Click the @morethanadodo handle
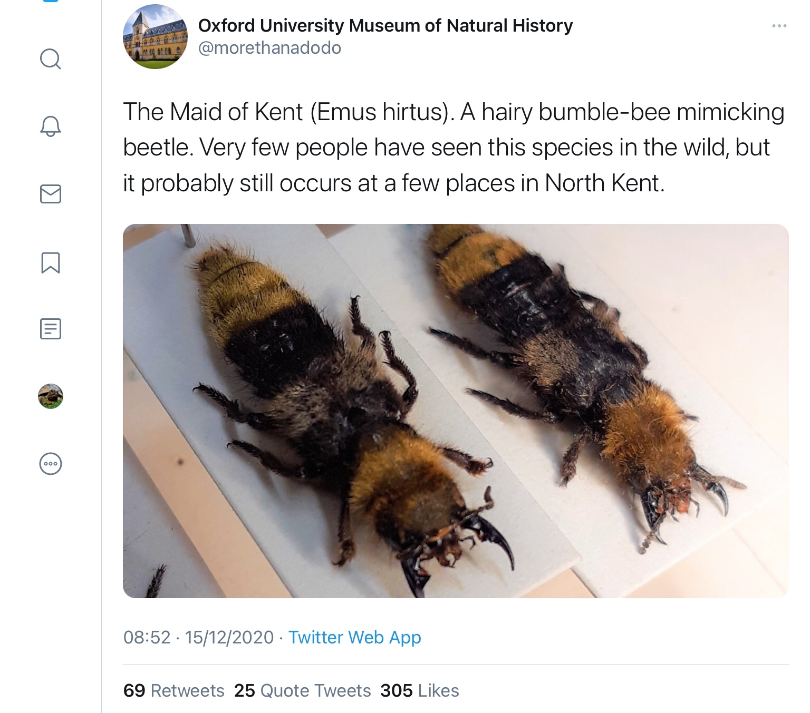 [x=269, y=48]
